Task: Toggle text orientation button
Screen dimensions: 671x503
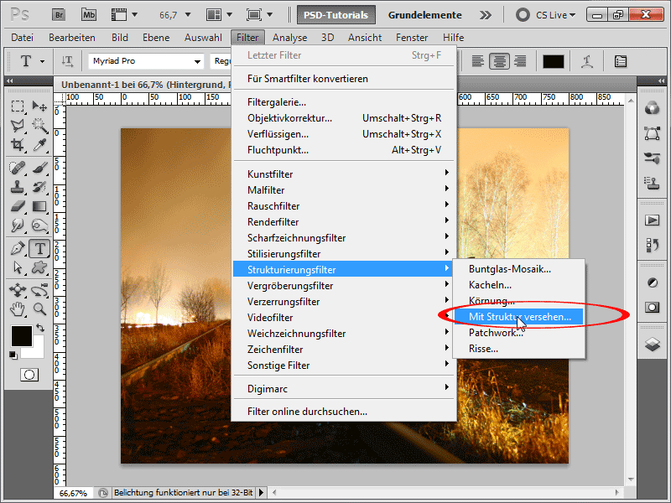Action: click(68, 61)
